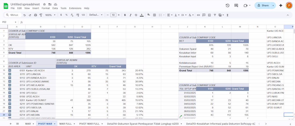Collapse the 6114 UP3 MEULABOH pivot group

click(x=10, y=85)
